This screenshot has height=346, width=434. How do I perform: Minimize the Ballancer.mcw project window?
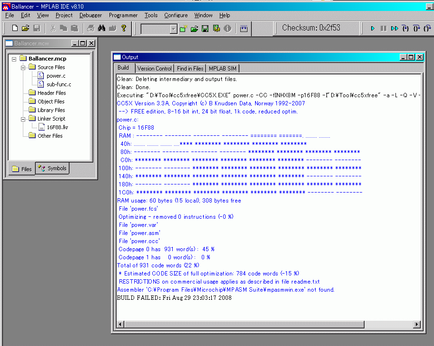[75, 43]
